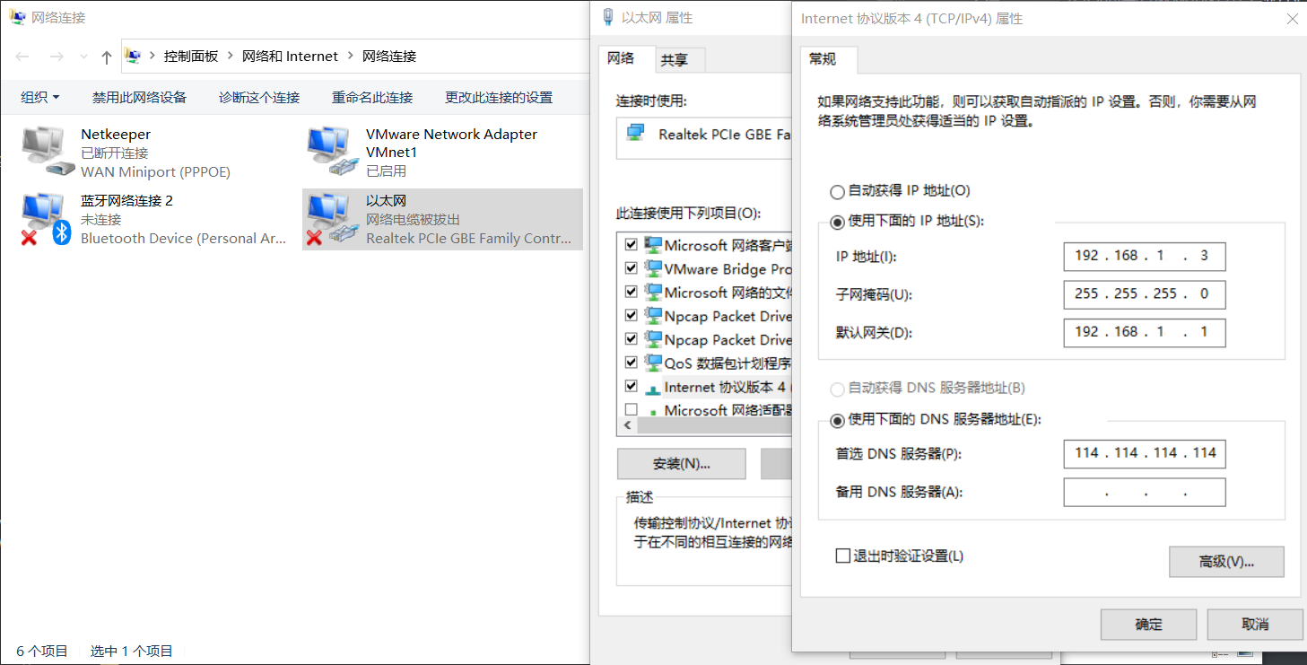The height and width of the screenshot is (665, 1307).
Task: Check the Microsoft 网络适配器 checkbox
Action: 632,410
